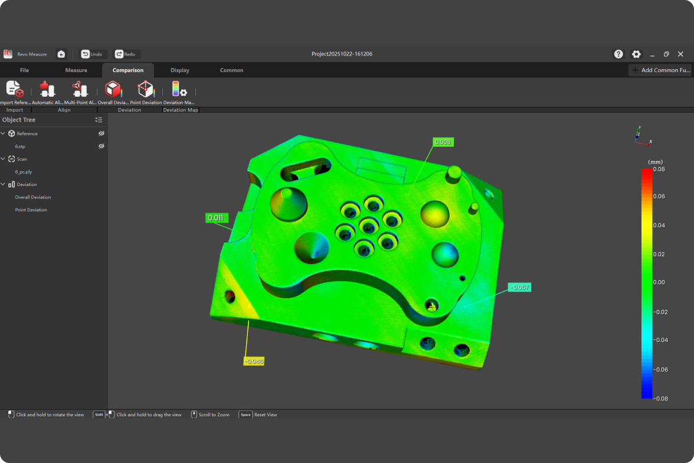Click the Import Reference Model icon

[15, 89]
